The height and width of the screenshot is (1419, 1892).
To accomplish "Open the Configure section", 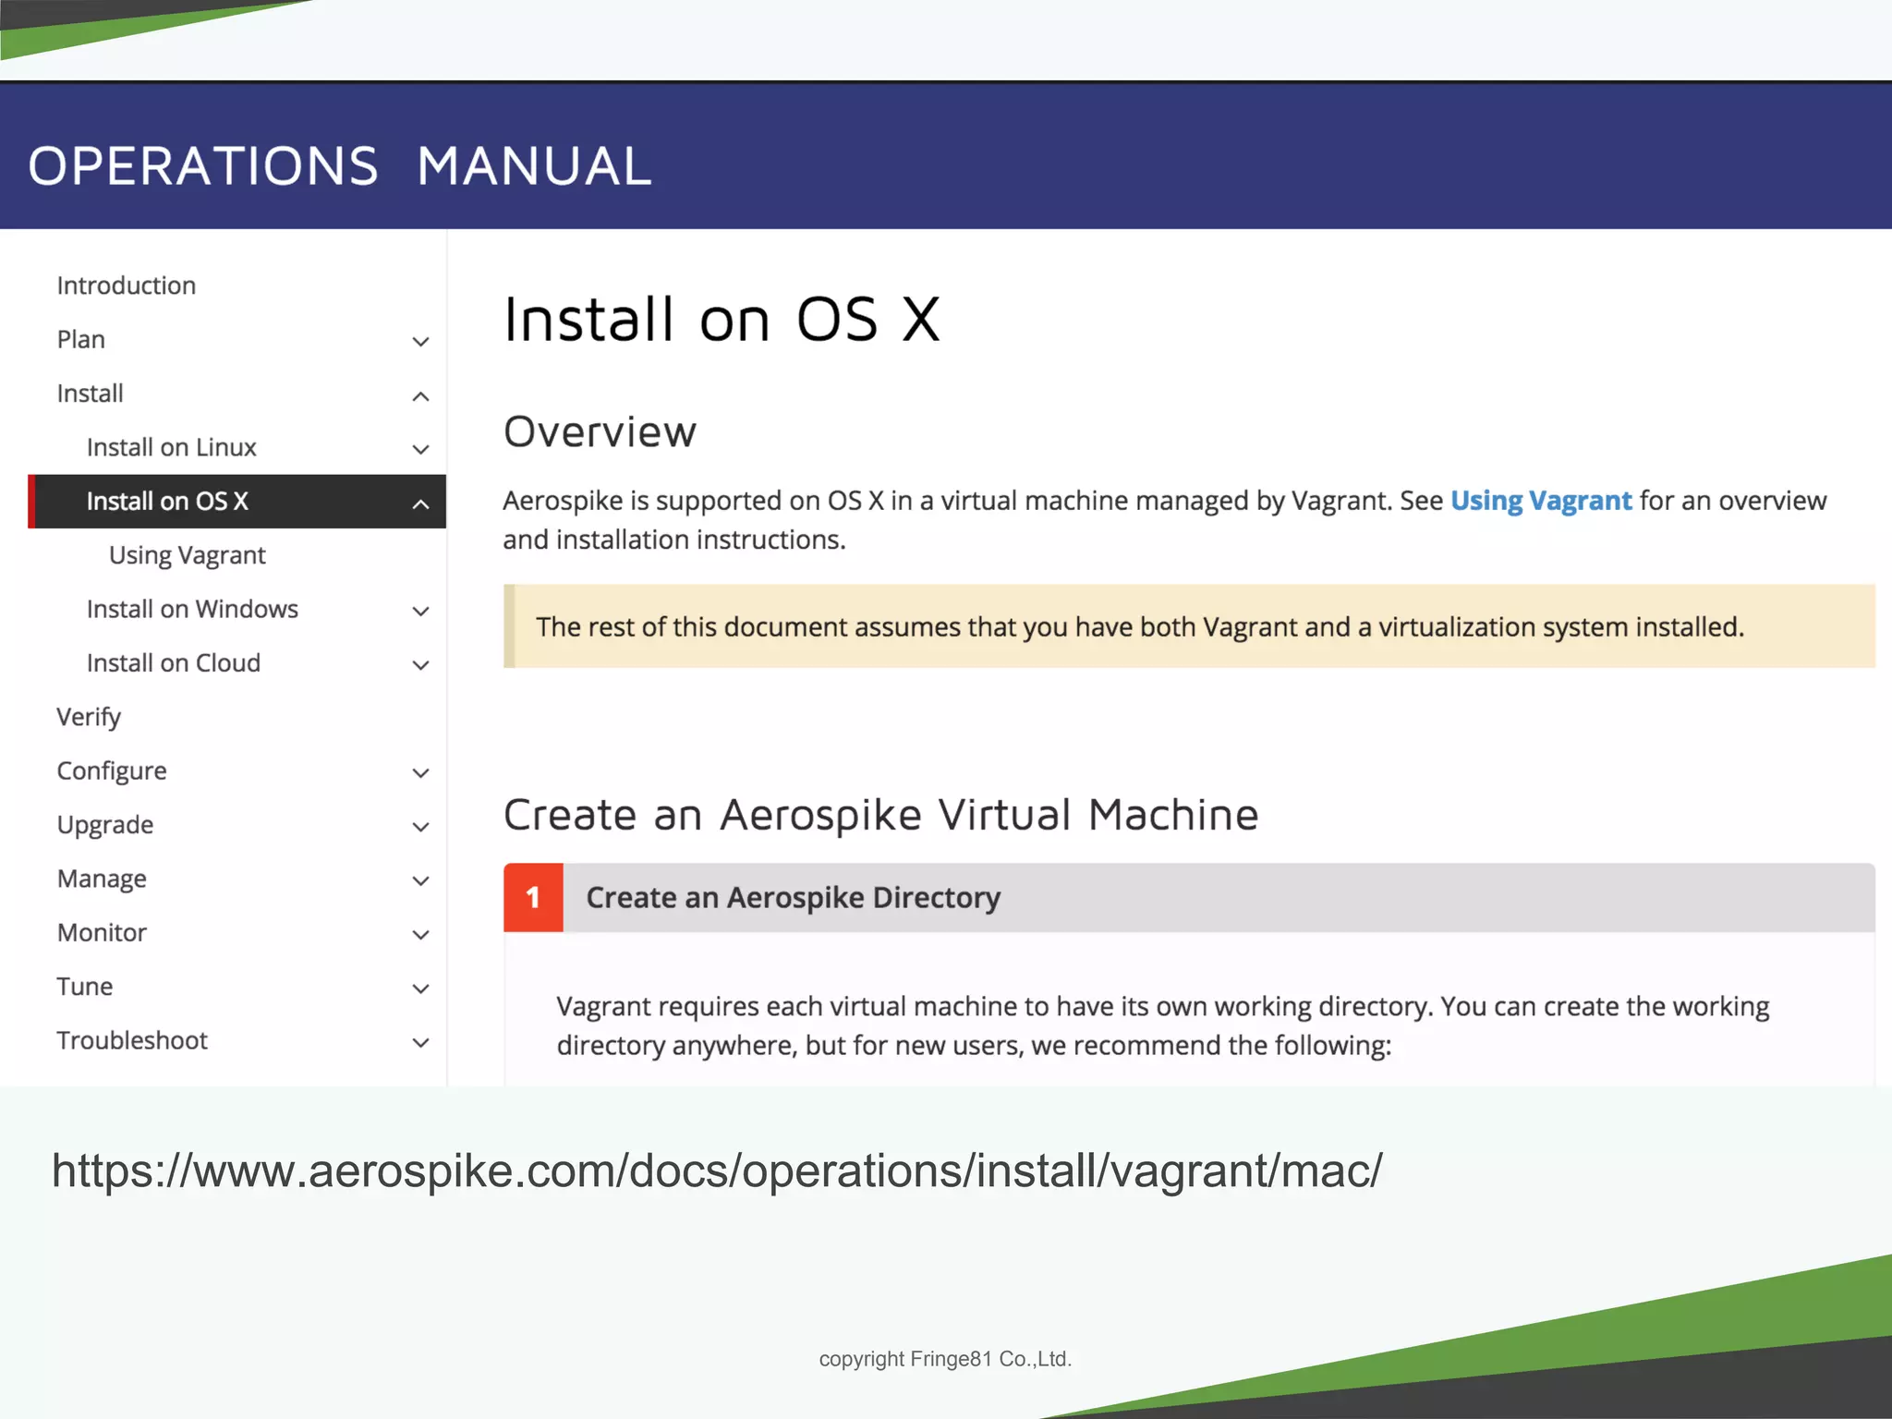I will click(112, 771).
